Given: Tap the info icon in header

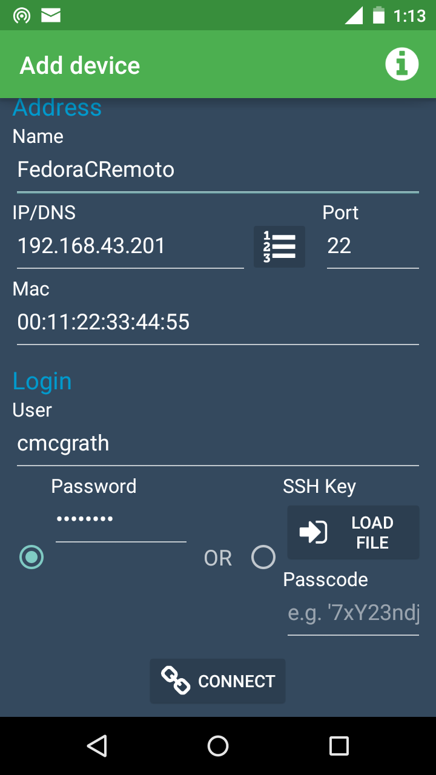Looking at the screenshot, I should pyautogui.click(x=401, y=64).
